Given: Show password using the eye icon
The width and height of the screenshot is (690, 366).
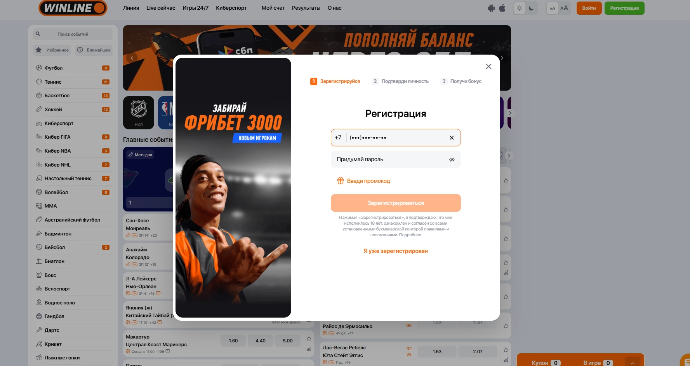Looking at the screenshot, I should [x=452, y=160].
